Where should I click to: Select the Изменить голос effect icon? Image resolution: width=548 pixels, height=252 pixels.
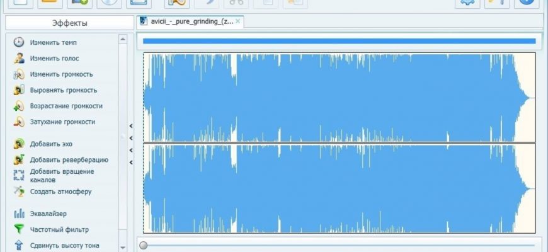(x=19, y=59)
